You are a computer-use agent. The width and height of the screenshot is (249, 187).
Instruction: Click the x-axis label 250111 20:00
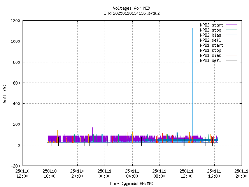click(x=241, y=174)
